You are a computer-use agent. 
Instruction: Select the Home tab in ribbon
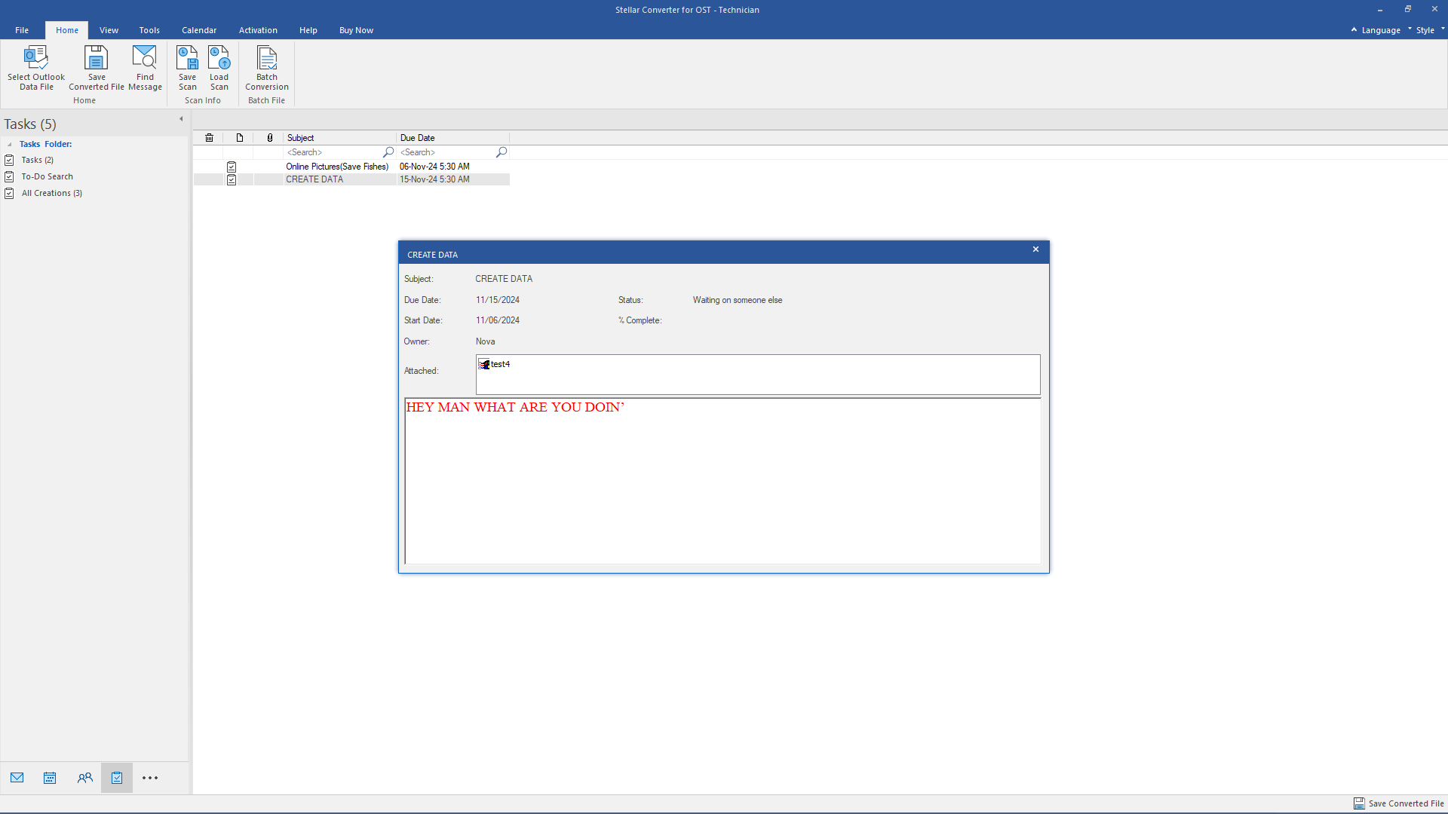(66, 30)
